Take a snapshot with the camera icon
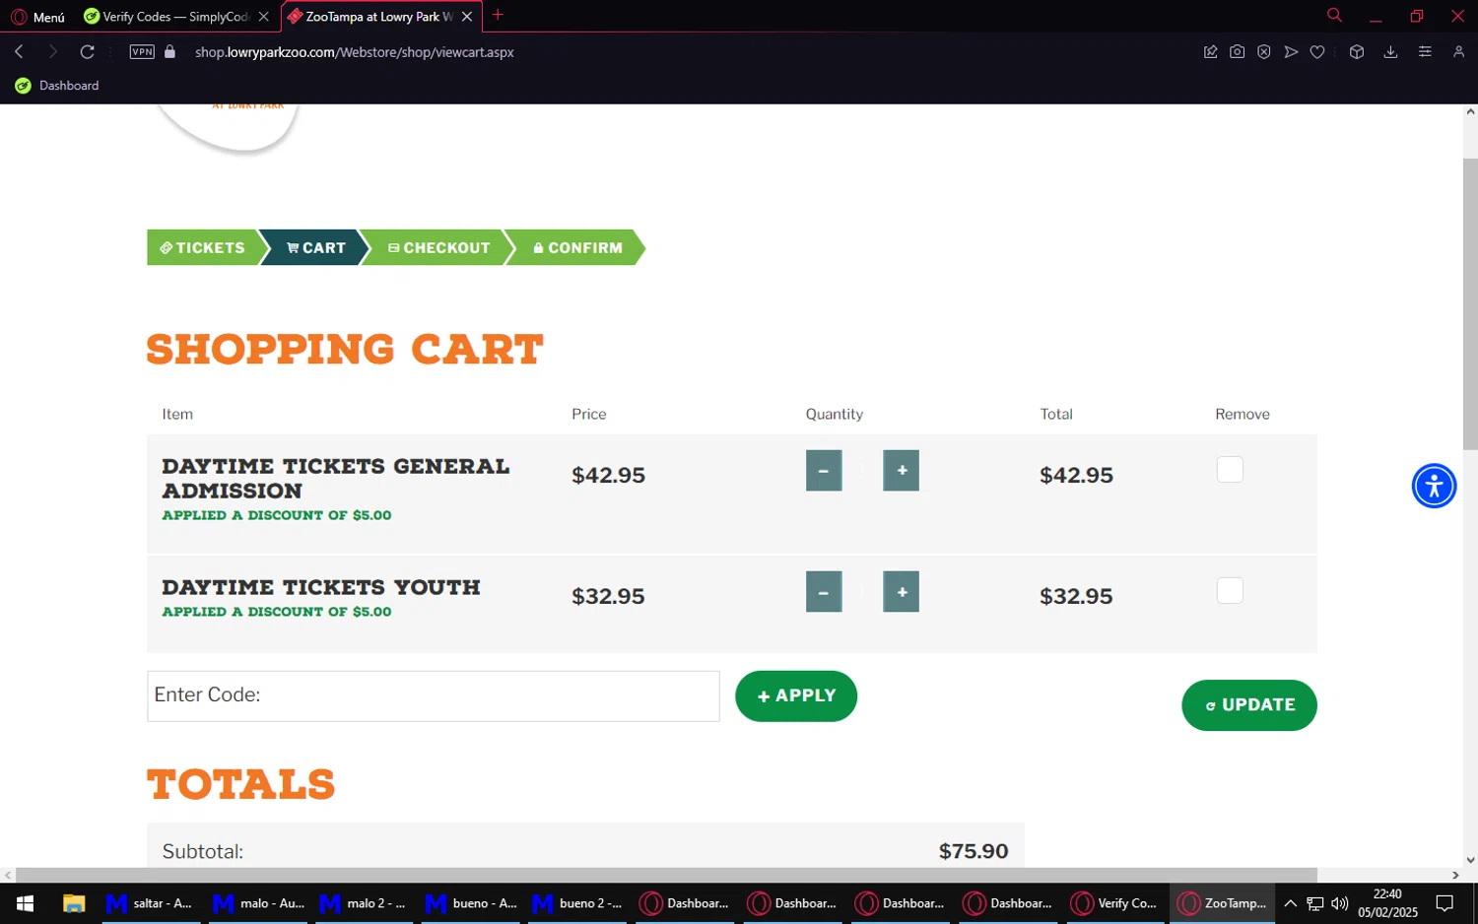The image size is (1478, 924). [1237, 52]
